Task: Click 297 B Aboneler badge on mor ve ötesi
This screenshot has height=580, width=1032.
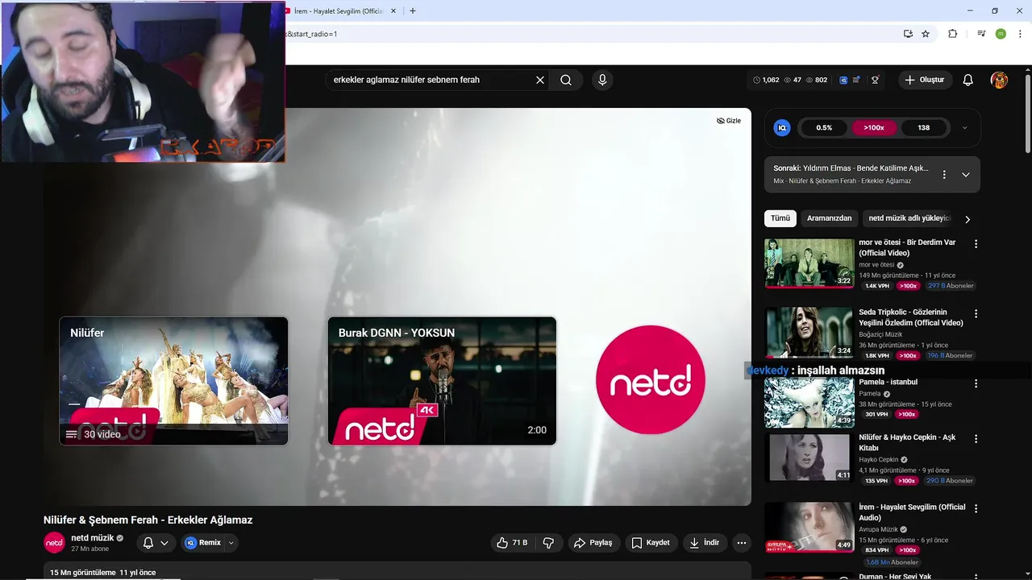Action: (x=950, y=286)
